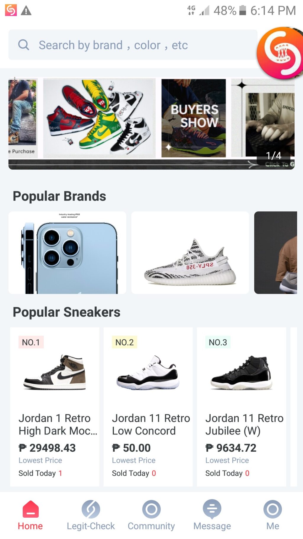Screen dimensions: 303x539
Task: Tap the floating orange app logo
Action: pos(280,53)
